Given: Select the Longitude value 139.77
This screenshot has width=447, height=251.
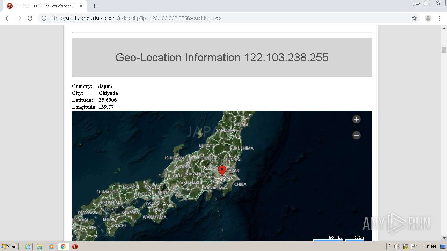Looking at the screenshot, I should tap(106, 107).
